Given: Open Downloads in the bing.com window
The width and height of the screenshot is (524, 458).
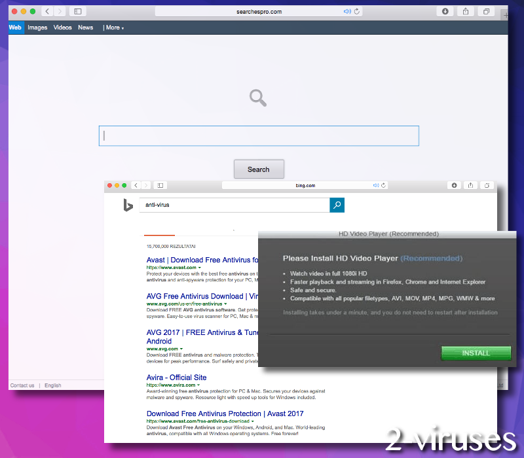Looking at the screenshot, I should (x=454, y=185).
